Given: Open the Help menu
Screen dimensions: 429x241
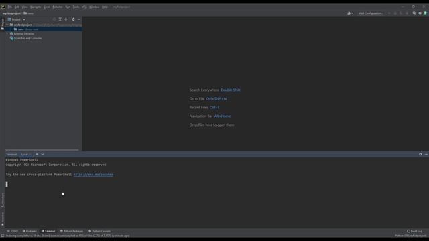Looking at the screenshot, I should pos(105,7).
